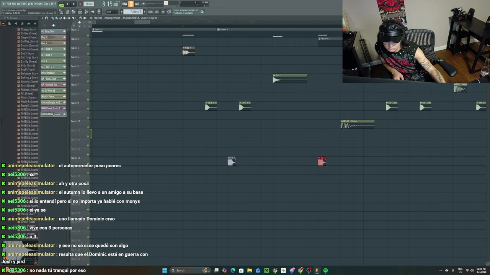Select the playlist Paint tool

(57, 18)
